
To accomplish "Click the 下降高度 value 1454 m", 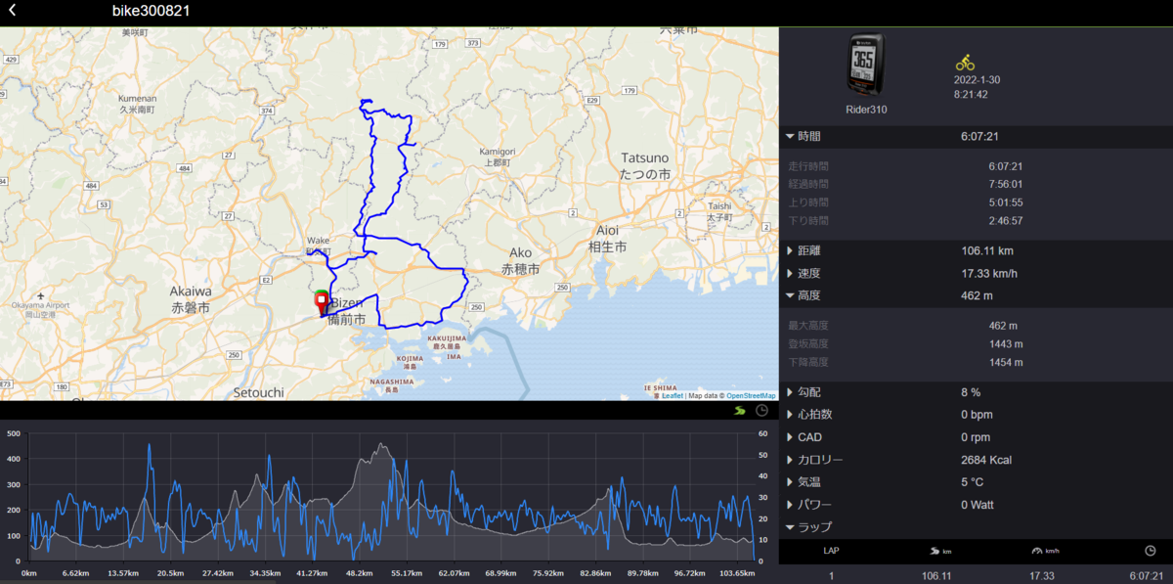I will click(1006, 362).
